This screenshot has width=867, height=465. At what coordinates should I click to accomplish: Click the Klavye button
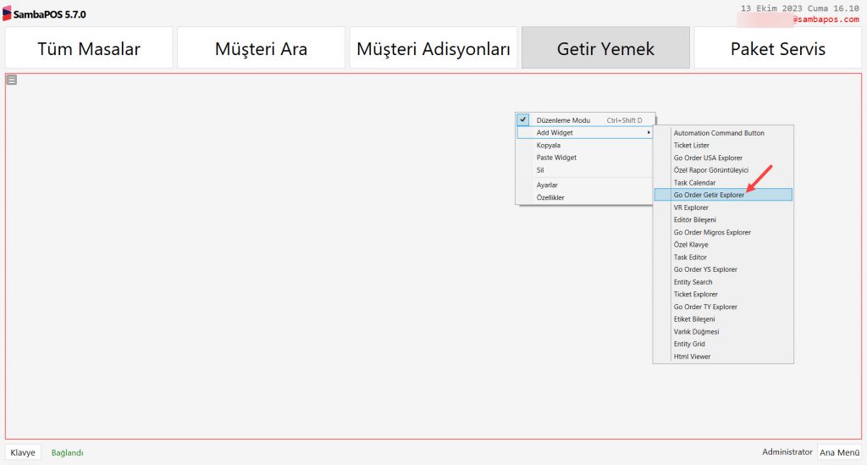click(x=23, y=452)
